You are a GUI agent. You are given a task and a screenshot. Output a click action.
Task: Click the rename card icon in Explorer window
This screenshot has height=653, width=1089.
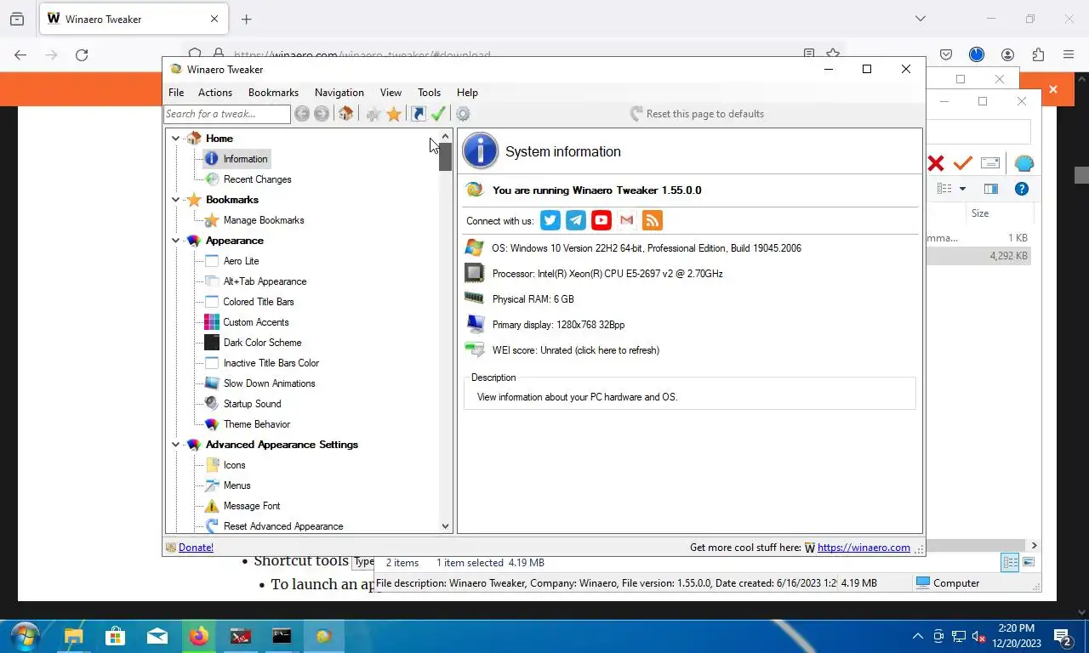click(x=990, y=163)
